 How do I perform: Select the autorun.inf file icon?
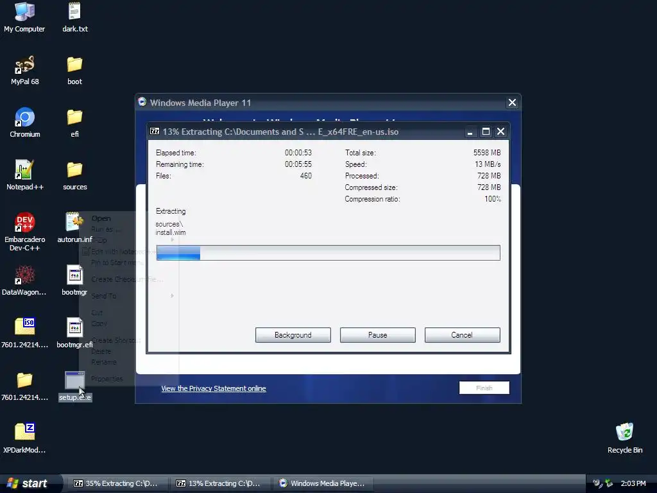click(x=74, y=228)
